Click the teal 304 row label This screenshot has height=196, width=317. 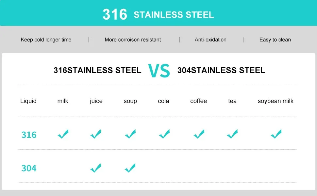click(x=29, y=169)
